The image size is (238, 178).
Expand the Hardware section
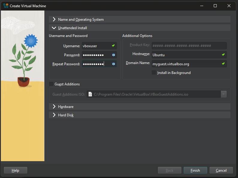click(x=54, y=107)
